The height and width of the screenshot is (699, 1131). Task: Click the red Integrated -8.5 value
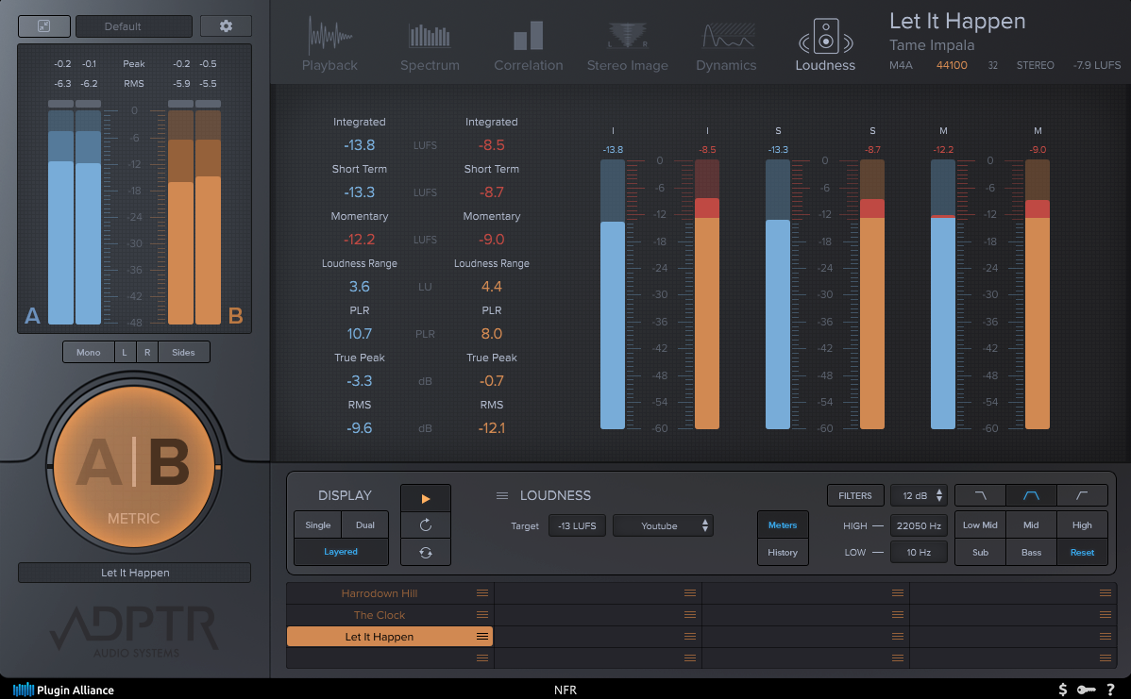pyautogui.click(x=491, y=145)
